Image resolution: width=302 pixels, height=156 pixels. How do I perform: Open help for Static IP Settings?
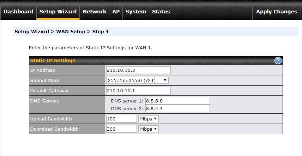coord(278,61)
